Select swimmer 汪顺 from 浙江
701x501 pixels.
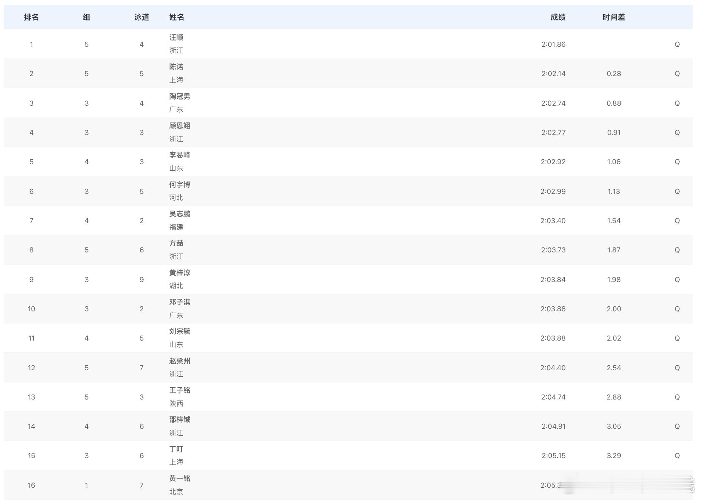point(176,38)
